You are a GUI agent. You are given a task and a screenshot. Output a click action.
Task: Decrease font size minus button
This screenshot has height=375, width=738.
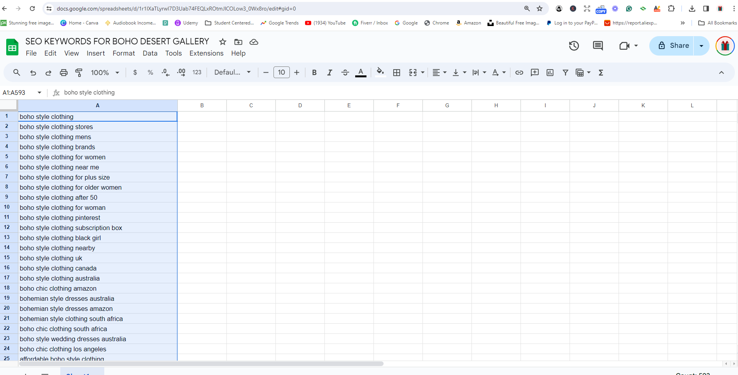[x=266, y=72]
